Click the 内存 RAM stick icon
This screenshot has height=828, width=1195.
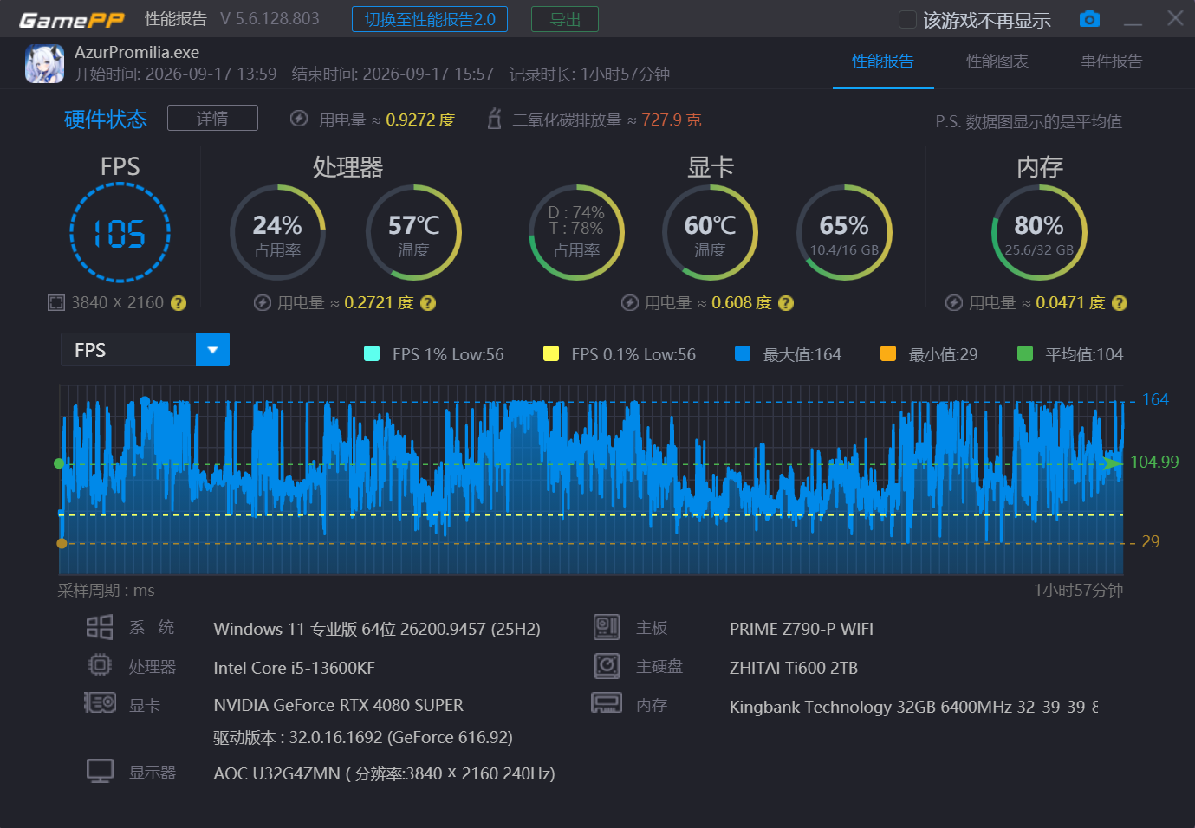click(x=607, y=702)
